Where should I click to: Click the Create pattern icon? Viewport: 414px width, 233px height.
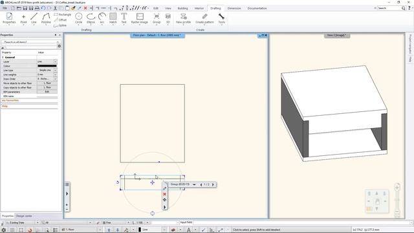click(204, 18)
